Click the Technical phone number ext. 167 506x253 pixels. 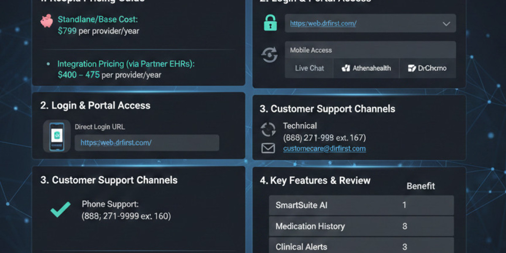click(x=324, y=137)
